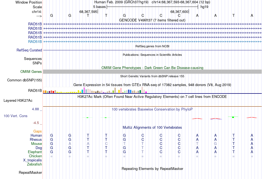Open 100 vertebrates Basewise Conservation by PhyloP

(x=152, y=109)
